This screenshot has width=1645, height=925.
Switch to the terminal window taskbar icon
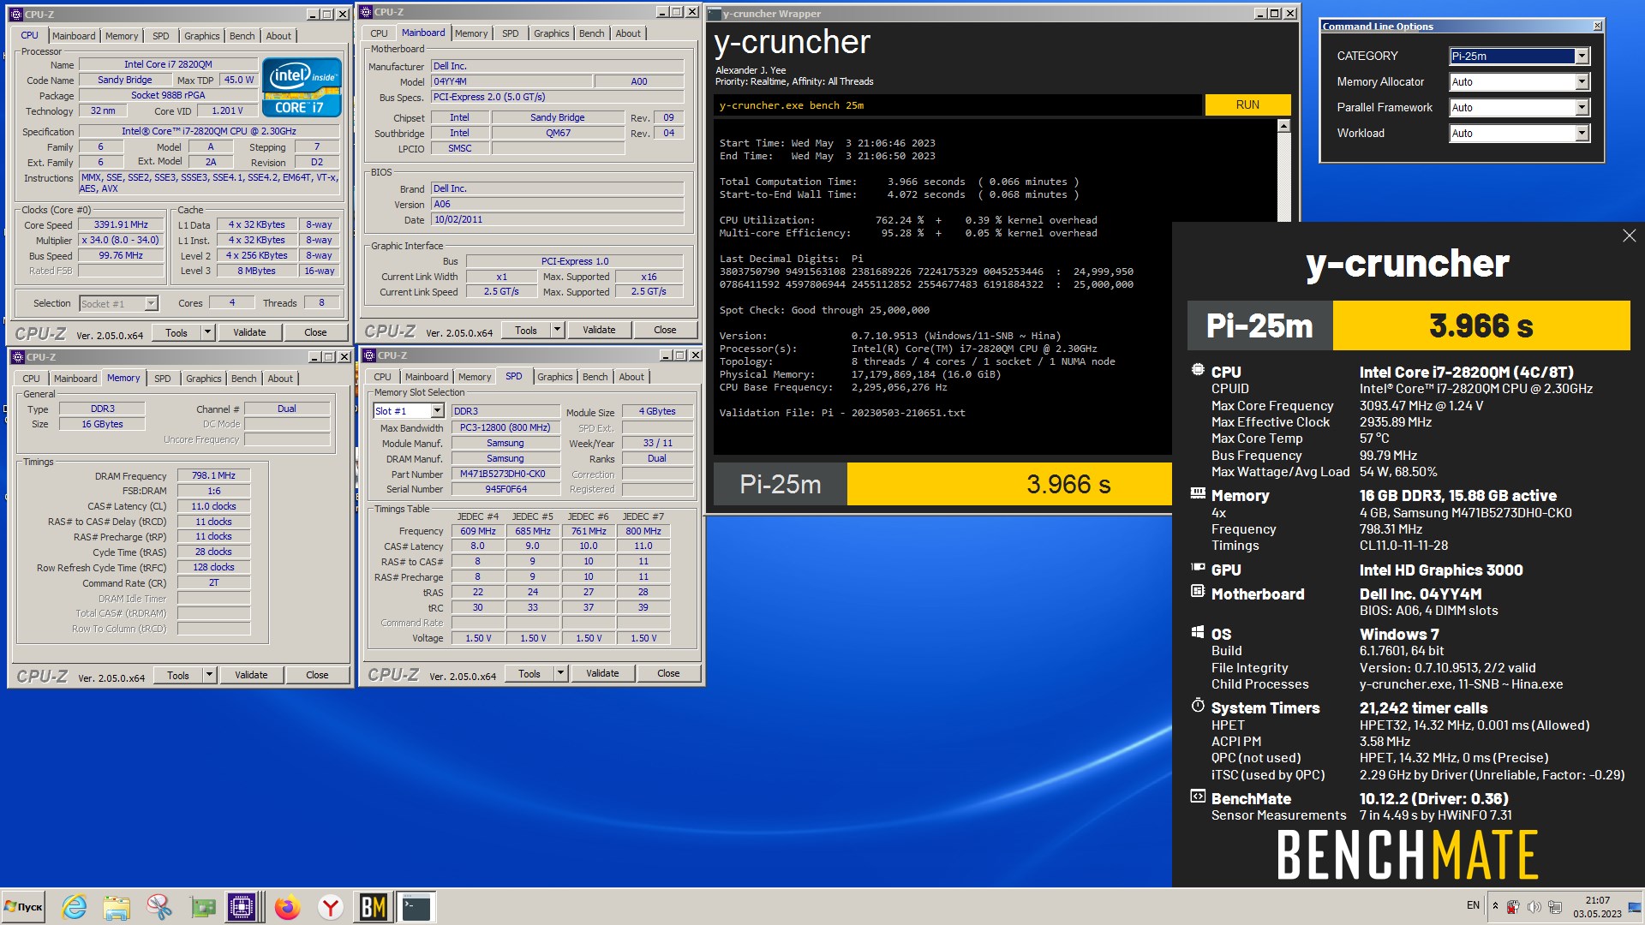tap(416, 907)
